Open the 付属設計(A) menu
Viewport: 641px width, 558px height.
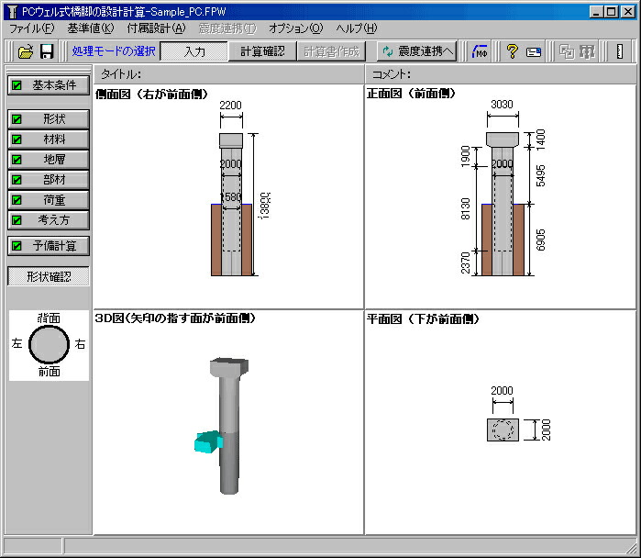coord(156,28)
